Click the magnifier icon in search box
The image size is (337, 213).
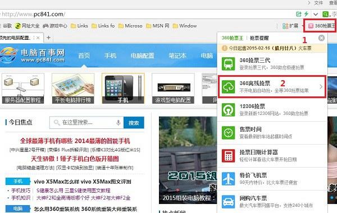(57, 123)
